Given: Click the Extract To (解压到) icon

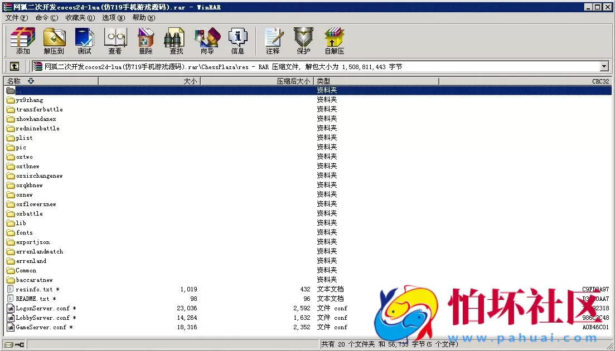Looking at the screenshot, I should point(54,41).
